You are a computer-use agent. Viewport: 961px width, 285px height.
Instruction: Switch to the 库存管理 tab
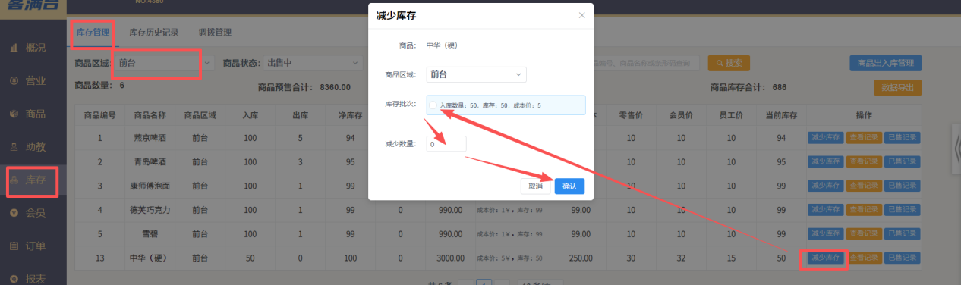[93, 33]
